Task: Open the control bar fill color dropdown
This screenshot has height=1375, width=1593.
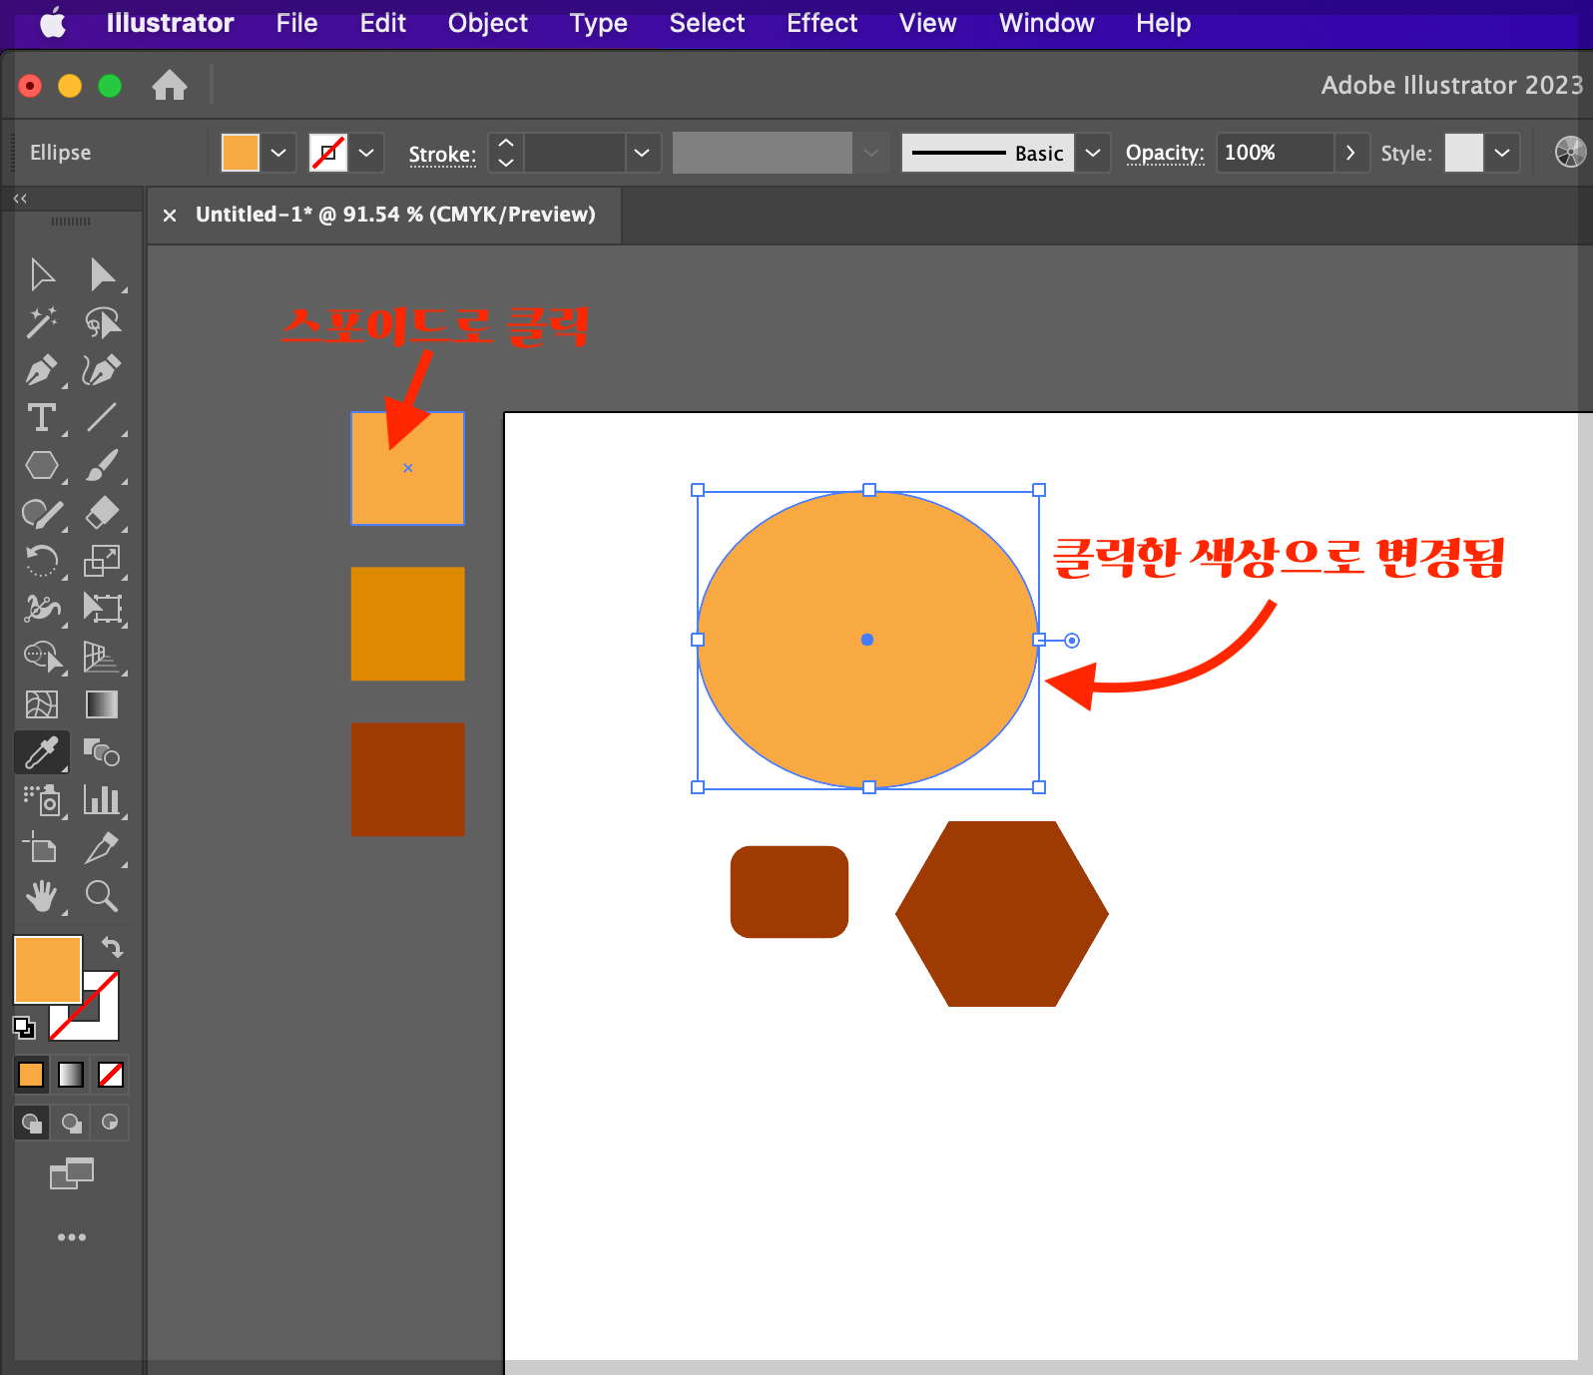Action: tap(278, 153)
